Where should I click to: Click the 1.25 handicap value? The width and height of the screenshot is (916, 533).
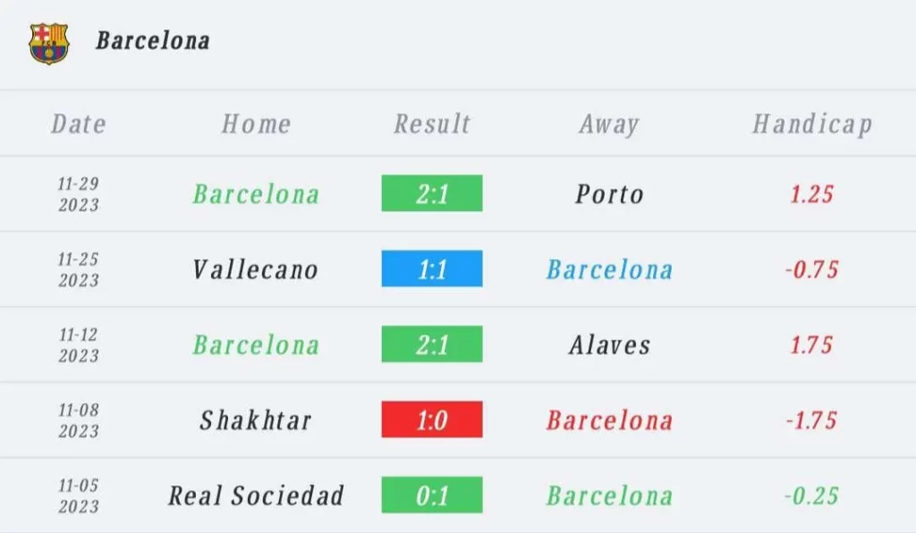coord(812,194)
